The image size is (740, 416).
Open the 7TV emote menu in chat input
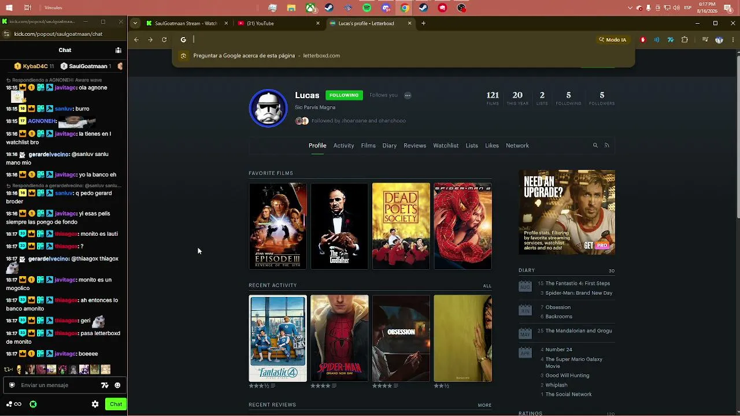(x=105, y=385)
